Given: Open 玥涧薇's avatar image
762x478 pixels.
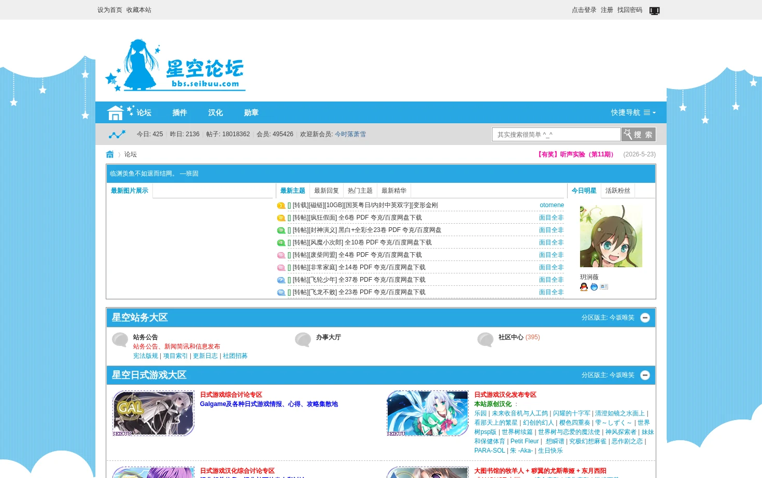Looking at the screenshot, I should 611,236.
